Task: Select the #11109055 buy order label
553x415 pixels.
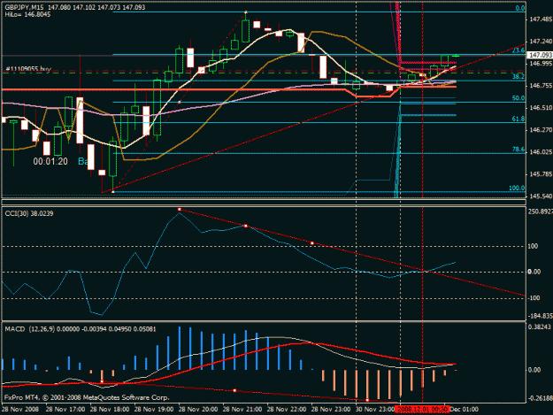Action: click(x=28, y=69)
